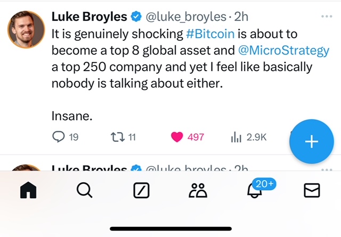The height and width of the screenshot is (237, 341).
Task: Open the Messages envelope icon
Action: [x=311, y=190]
